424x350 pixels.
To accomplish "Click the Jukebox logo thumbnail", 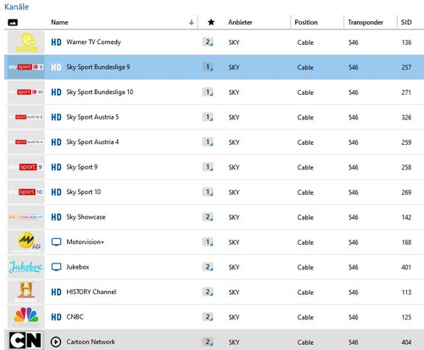I will pyautogui.click(x=26, y=267).
